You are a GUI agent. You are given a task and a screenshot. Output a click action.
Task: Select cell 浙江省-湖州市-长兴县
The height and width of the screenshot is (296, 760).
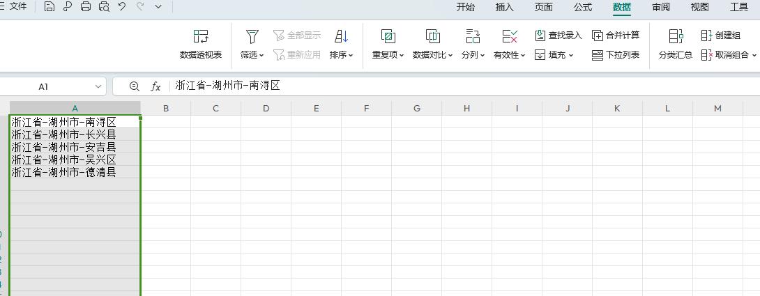[x=75, y=134]
